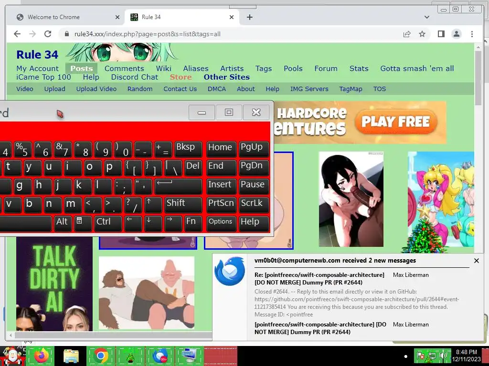Tap the PgUp key on on-screen keyboard
This screenshot has width=489, height=366.
pos(254,149)
